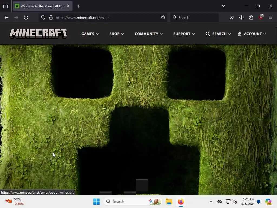This screenshot has height=208, width=277.
Task: Switch to Firefox on the taskbar
Action: pyautogui.click(x=181, y=201)
